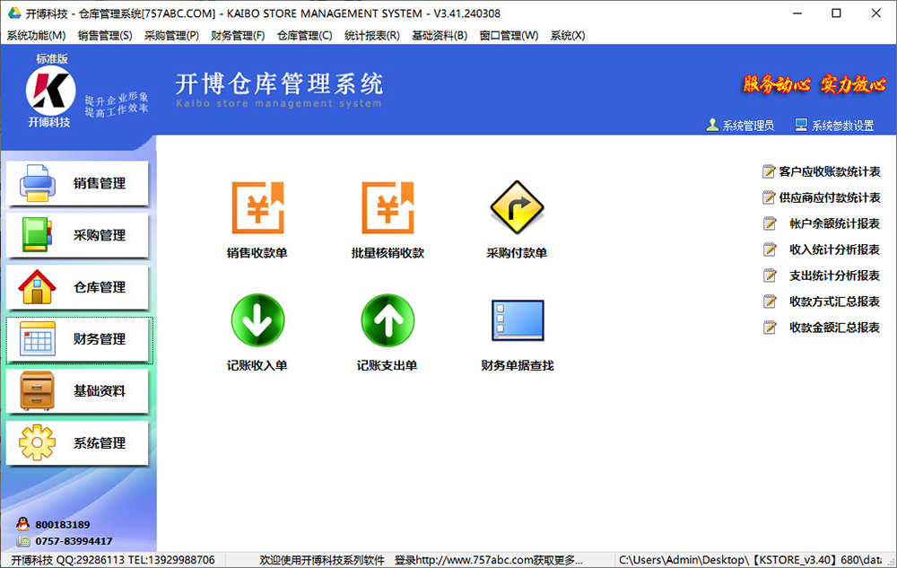This screenshot has width=897, height=568.
Task: Click the 开博仓库管理系统 title banner
Action: coord(279,84)
